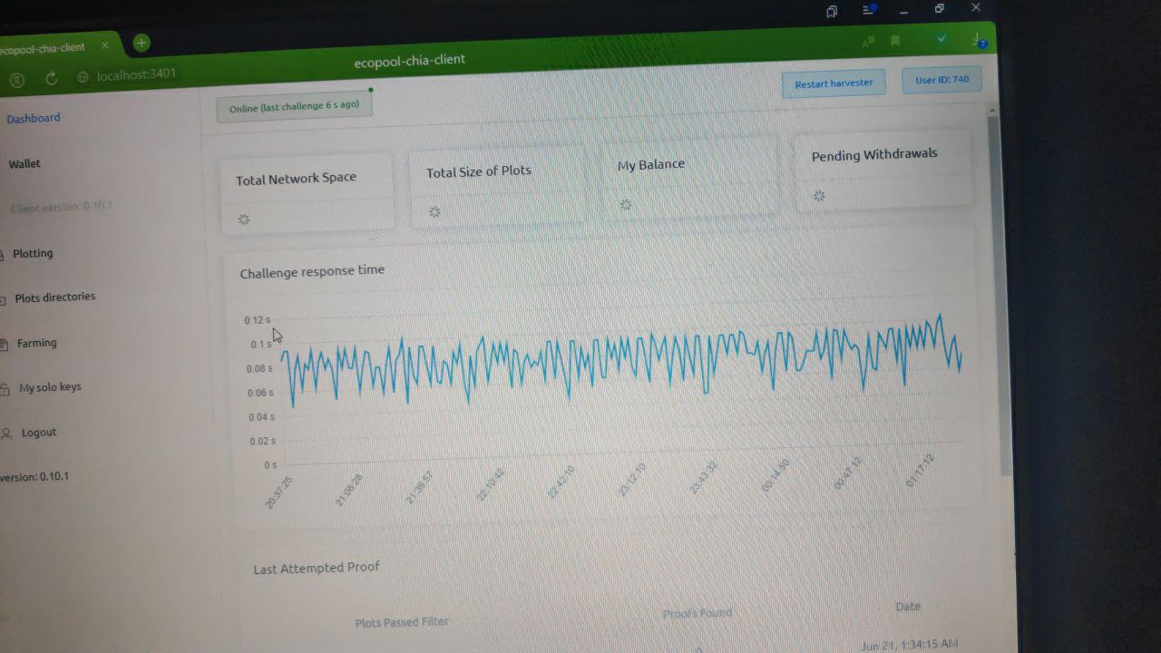Click the My Balance card heading

coord(651,165)
